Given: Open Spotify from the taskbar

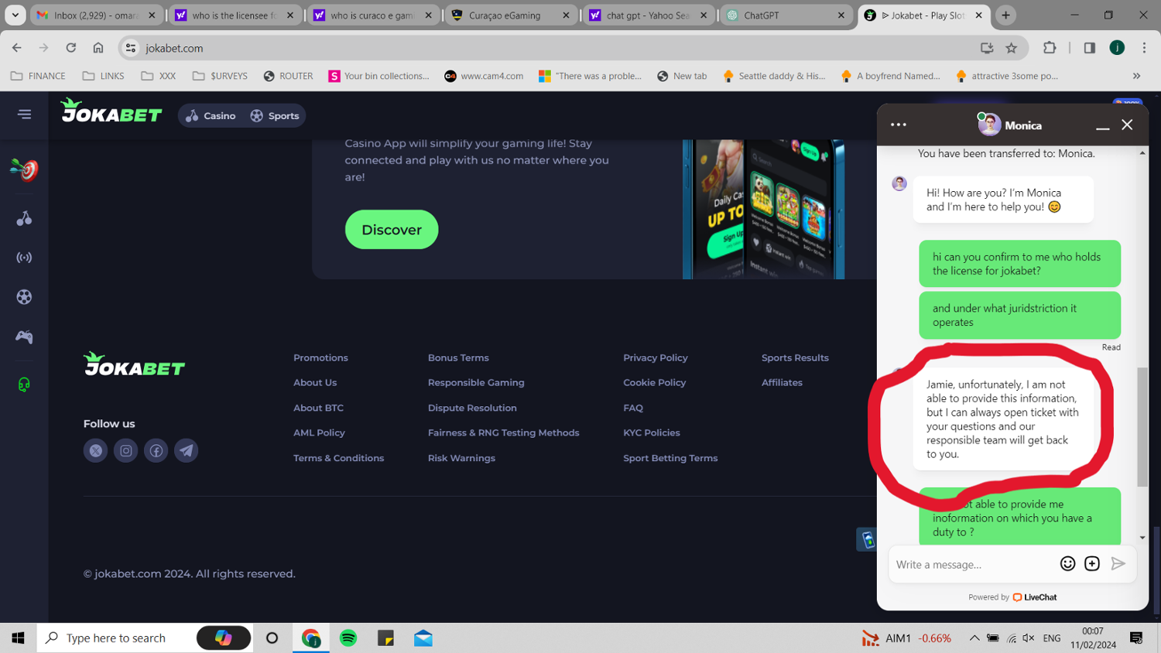Looking at the screenshot, I should (348, 638).
